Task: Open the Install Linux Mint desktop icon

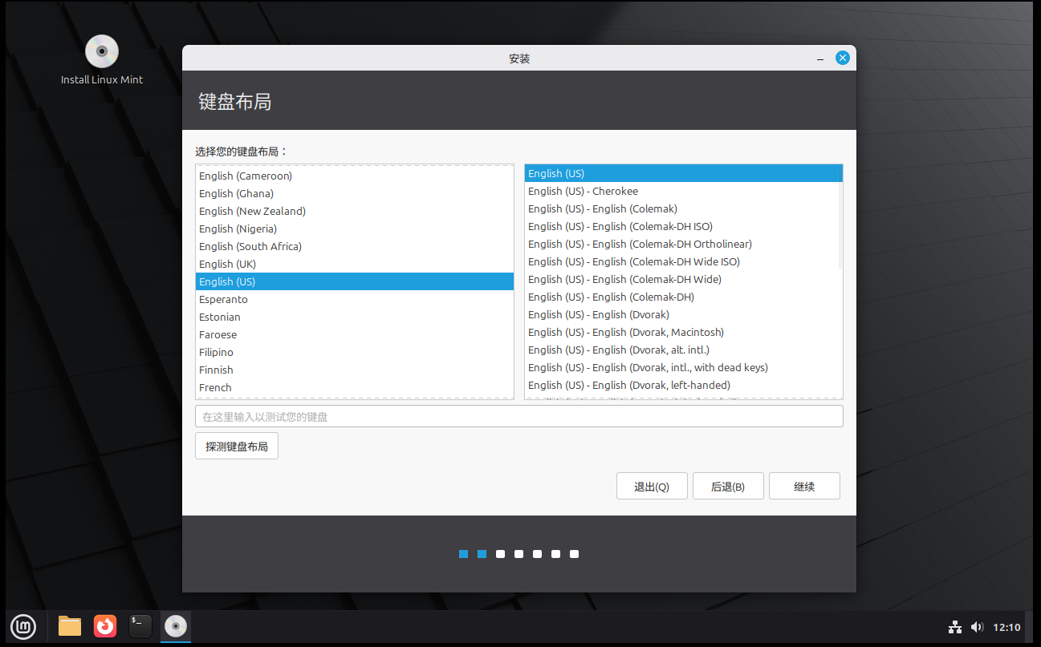Action: coord(102,53)
